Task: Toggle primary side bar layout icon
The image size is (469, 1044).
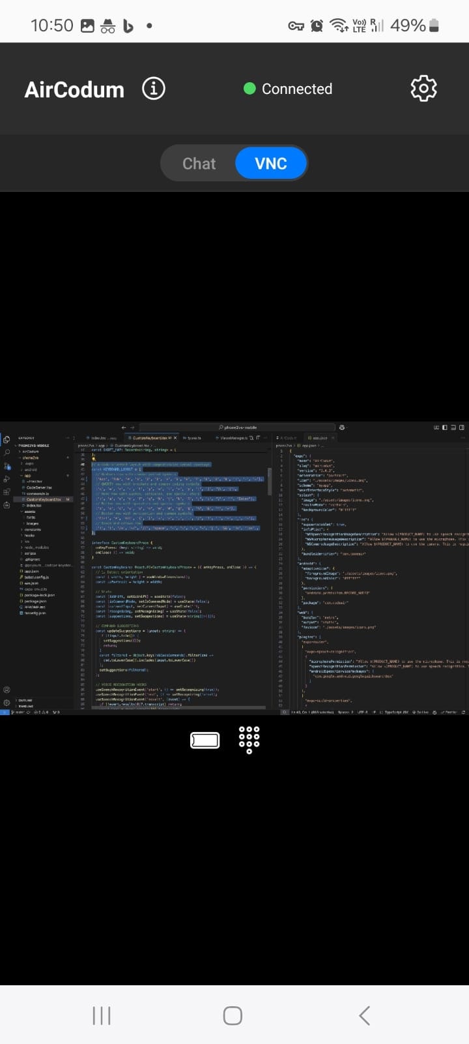Action: (x=444, y=427)
